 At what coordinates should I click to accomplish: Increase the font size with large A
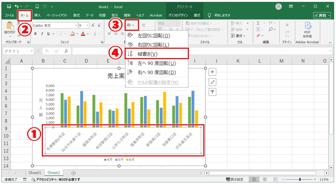[93, 25]
